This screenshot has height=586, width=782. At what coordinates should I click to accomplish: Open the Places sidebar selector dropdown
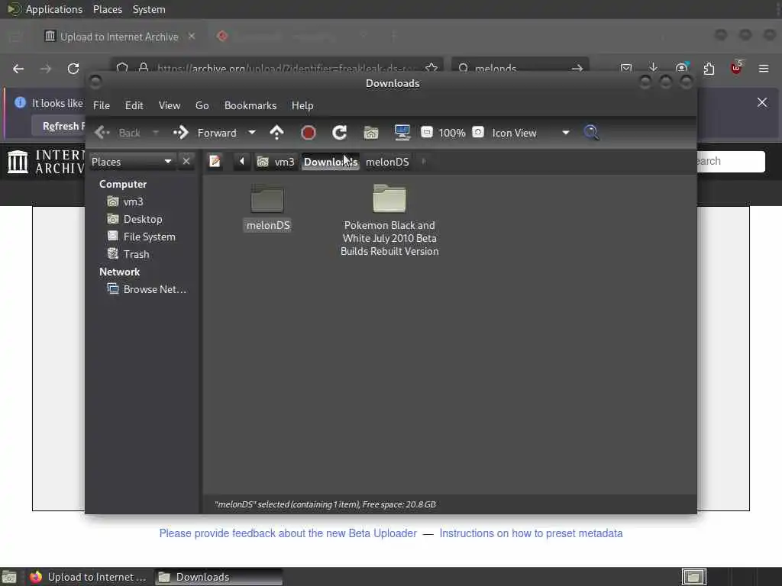pos(131,162)
